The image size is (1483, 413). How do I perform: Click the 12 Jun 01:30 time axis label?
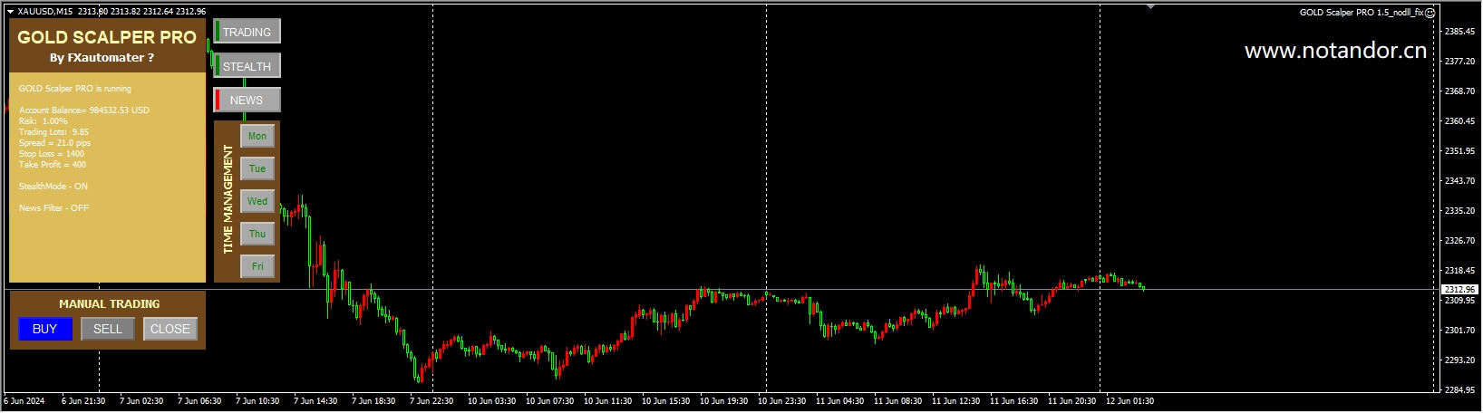tap(1129, 401)
